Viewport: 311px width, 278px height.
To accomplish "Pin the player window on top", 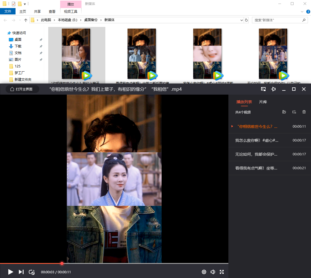I will point(273,89).
